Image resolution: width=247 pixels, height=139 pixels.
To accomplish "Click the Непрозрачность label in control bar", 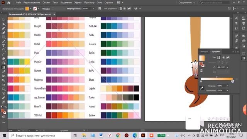I will click(x=74, y=8).
